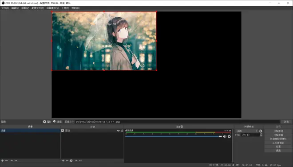Click the 图像 source label in toolbar
Image resolution: width=293 pixels, height=167 pixels.
tap(4, 122)
